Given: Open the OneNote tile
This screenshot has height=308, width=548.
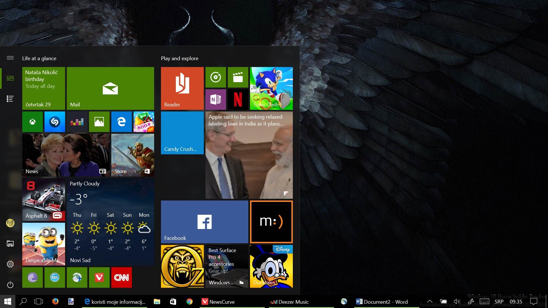Looking at the screenshot, I should pyautogui.click(x=216, y=100).
